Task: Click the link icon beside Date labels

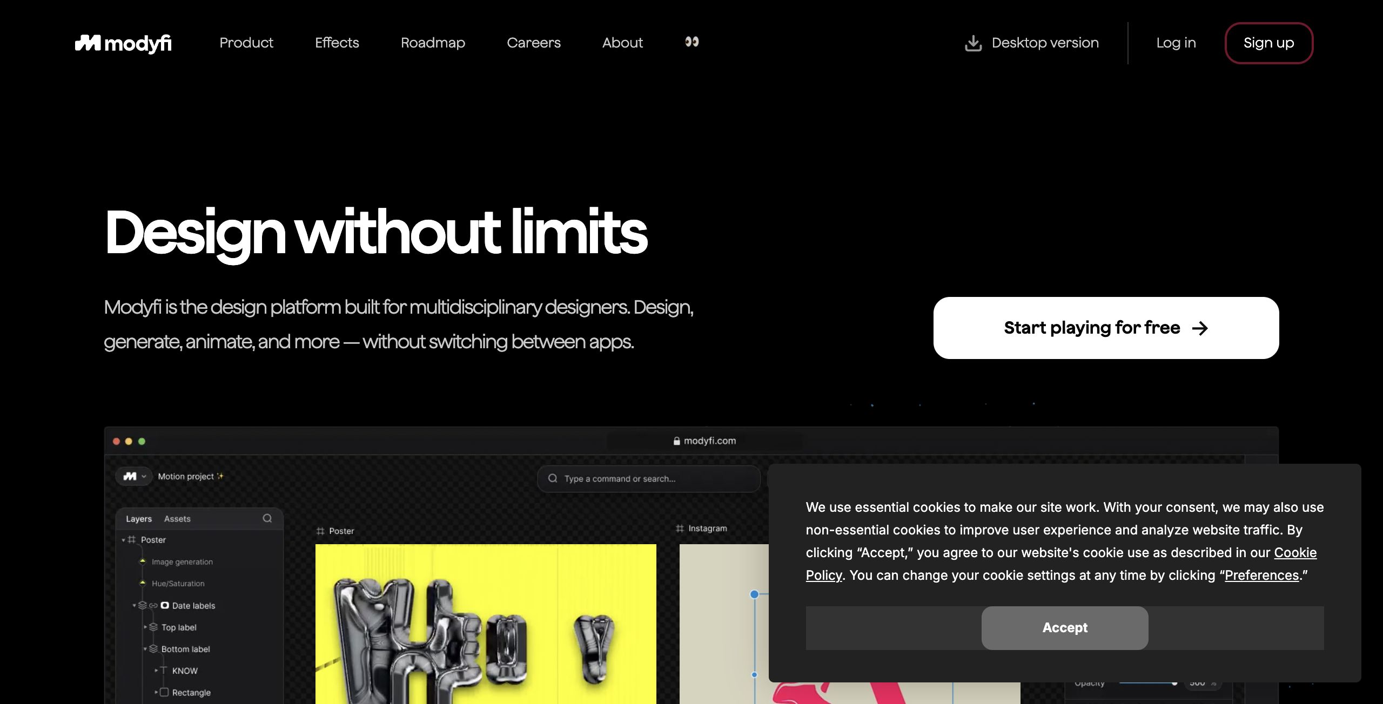Action: [153, 606]
